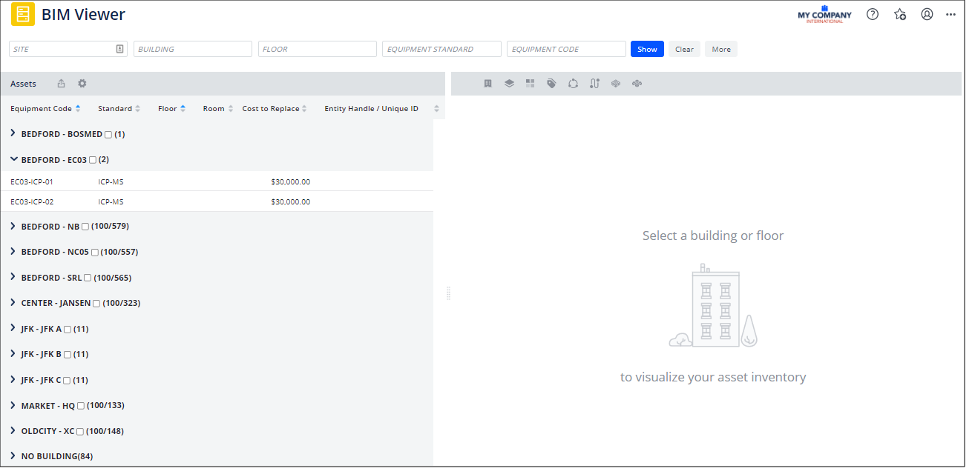Click the Equipment Standard filter field
Viewport: 972px width, 474px height.
click(x=441, y=49)
